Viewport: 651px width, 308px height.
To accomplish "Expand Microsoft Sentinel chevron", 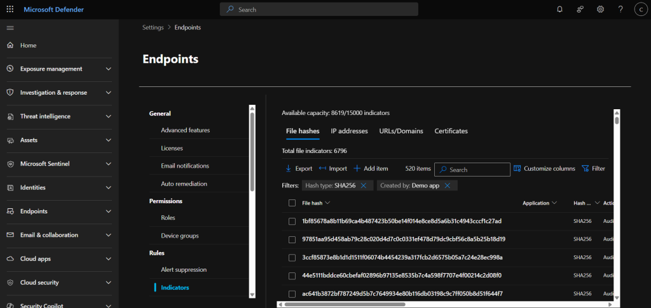I will pyautogui.click(x=108, y=164).
